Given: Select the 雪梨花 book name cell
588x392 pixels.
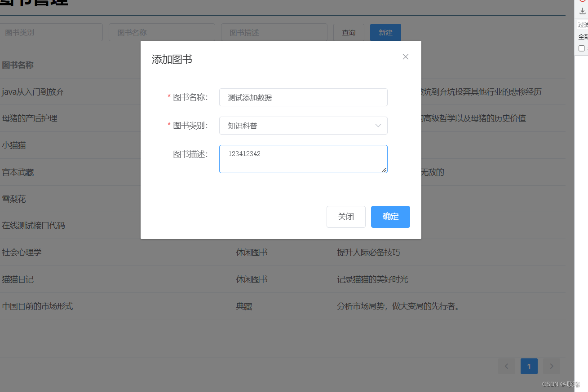Looking at the screenshot, I should tap(14, 199).
